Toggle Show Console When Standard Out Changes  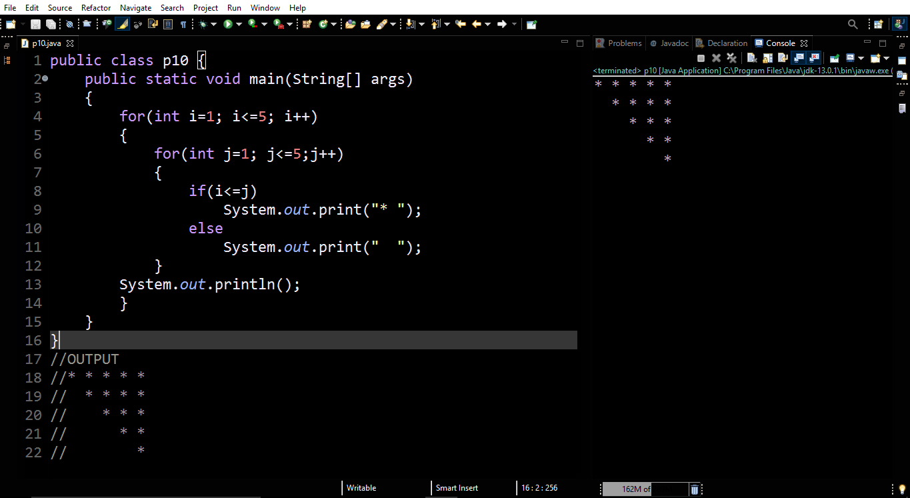coord(799,58)
